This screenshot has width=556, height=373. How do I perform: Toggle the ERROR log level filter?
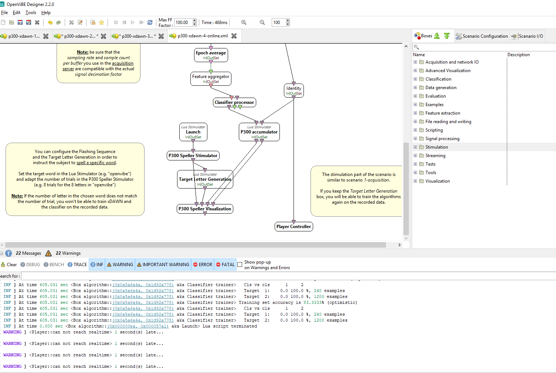(x=203, y=265)
